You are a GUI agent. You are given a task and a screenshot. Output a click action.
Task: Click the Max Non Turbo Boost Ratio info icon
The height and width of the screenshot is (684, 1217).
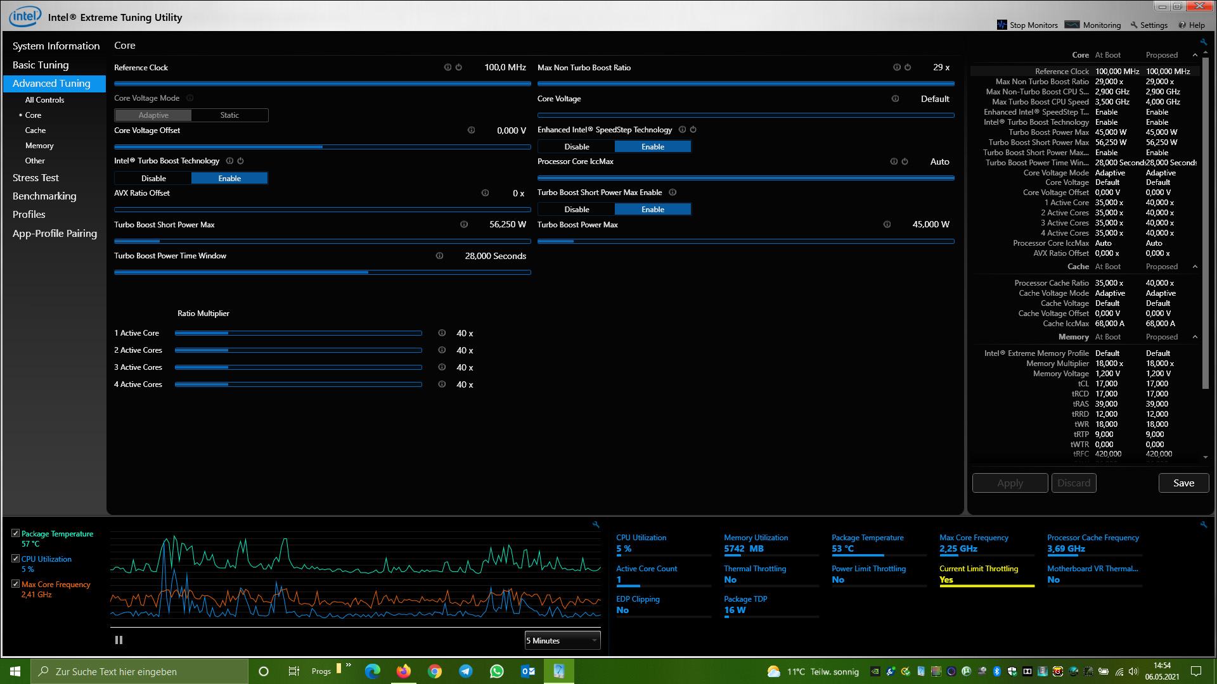tap(896, 67)
